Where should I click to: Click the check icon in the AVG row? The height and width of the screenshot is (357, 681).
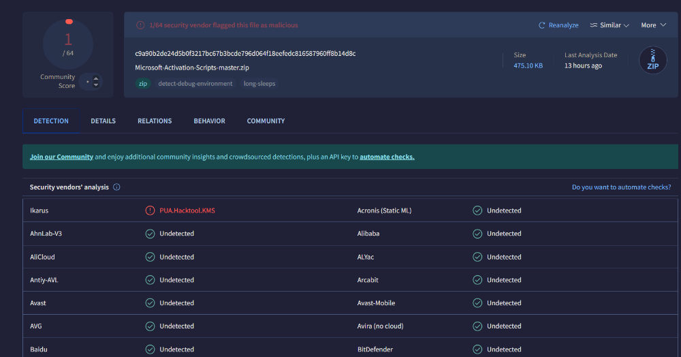(150, 326)
